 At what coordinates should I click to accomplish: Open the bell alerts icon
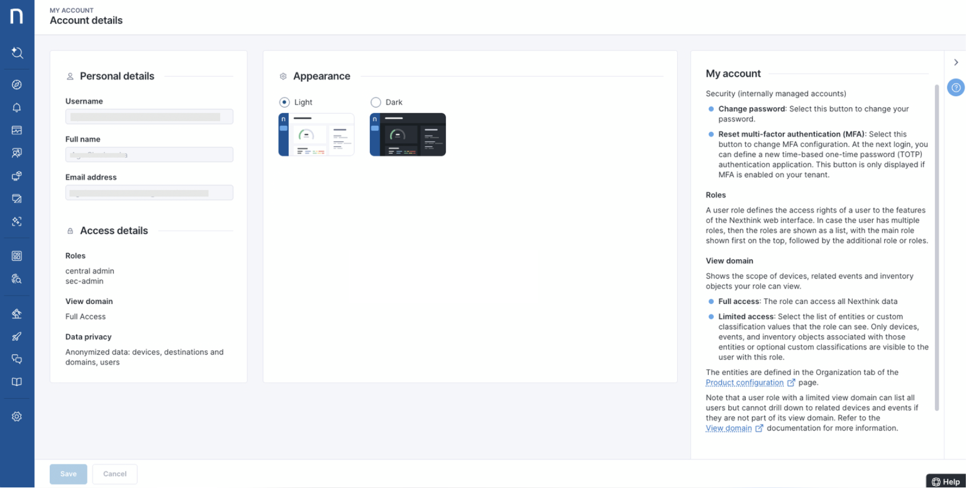pos(17,107)
